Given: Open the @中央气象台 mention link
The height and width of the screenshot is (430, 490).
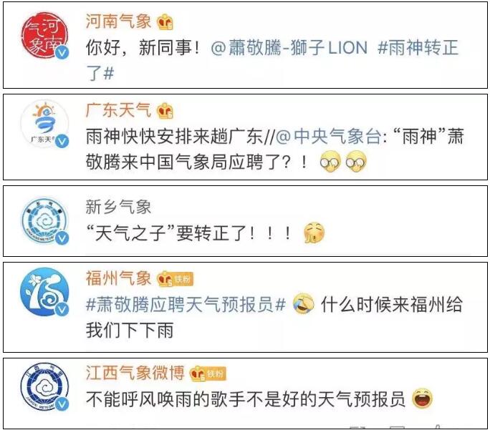Looking at the screenshot, I should pyautogui.click(x=329, y=137).
